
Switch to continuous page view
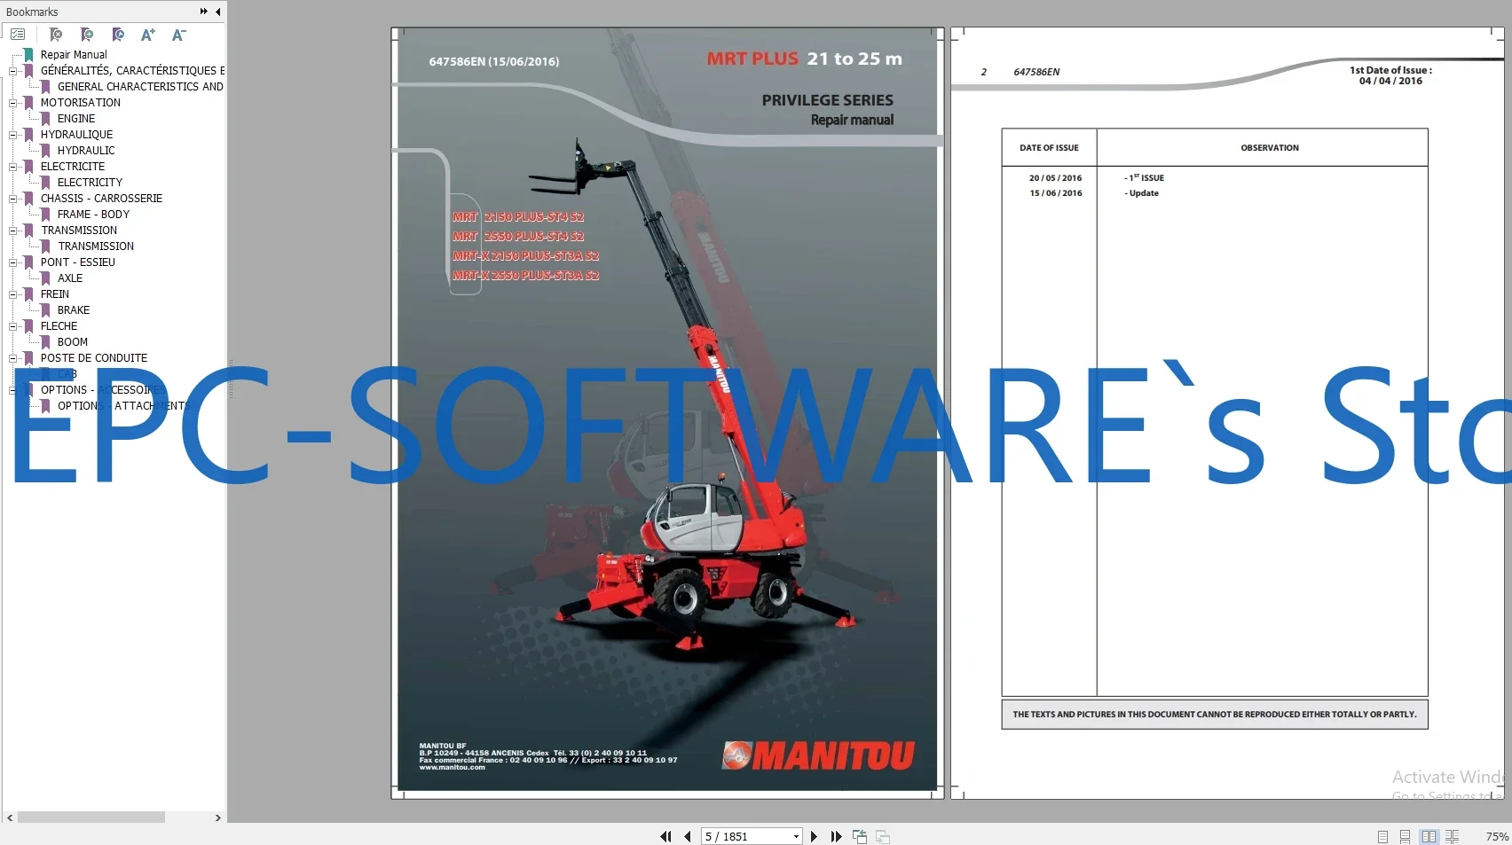coord(1405,836)
